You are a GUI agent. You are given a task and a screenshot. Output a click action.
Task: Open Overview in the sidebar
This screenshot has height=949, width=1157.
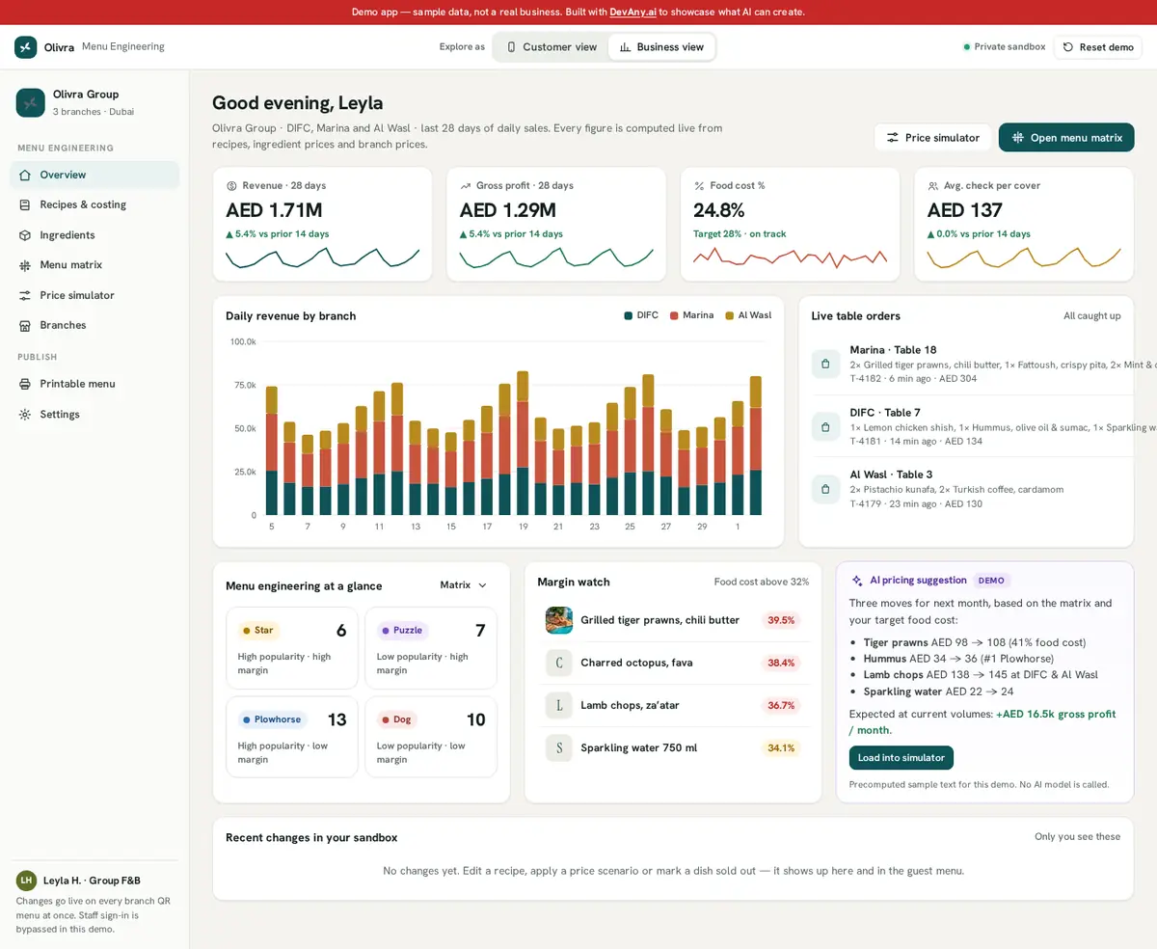[x=94, y=175]
